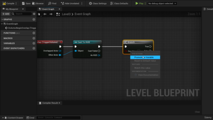Close the Event Graph tab
213x120 pixels.
pos(59,9)
